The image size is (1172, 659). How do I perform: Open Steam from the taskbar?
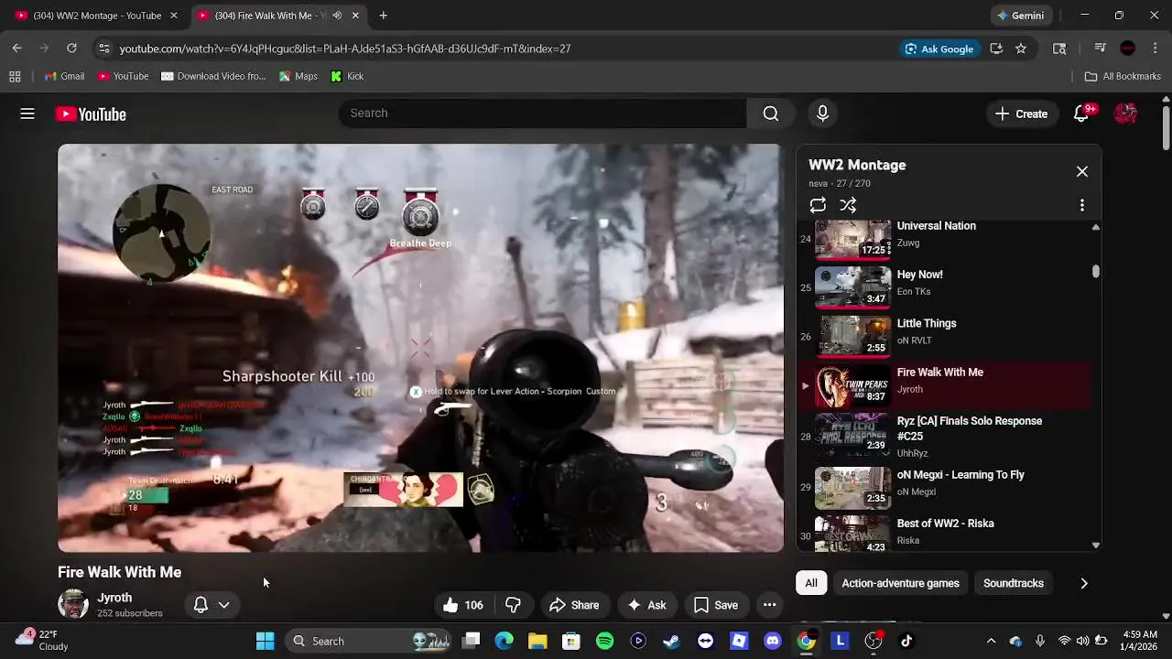(671, 641)
